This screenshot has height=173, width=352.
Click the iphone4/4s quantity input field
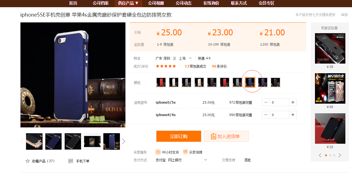[x=279, y=115]
